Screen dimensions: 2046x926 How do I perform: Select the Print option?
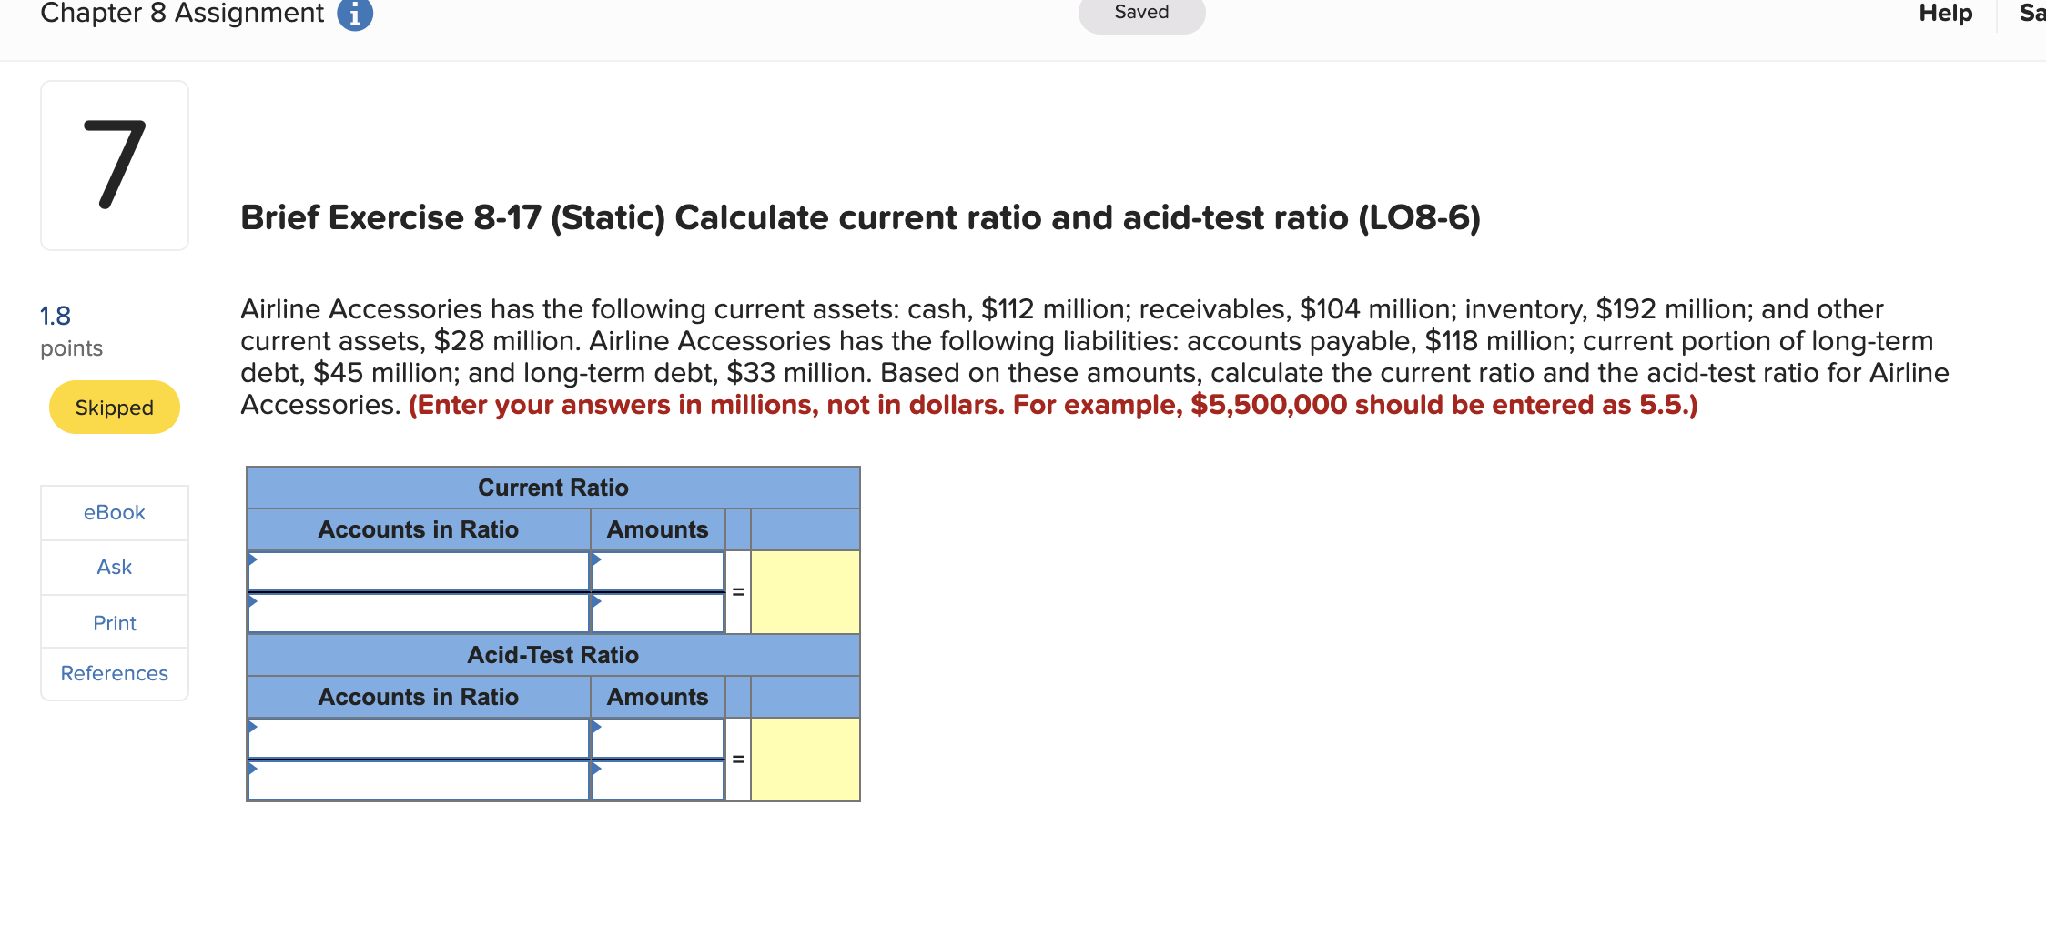coord(114,621)
